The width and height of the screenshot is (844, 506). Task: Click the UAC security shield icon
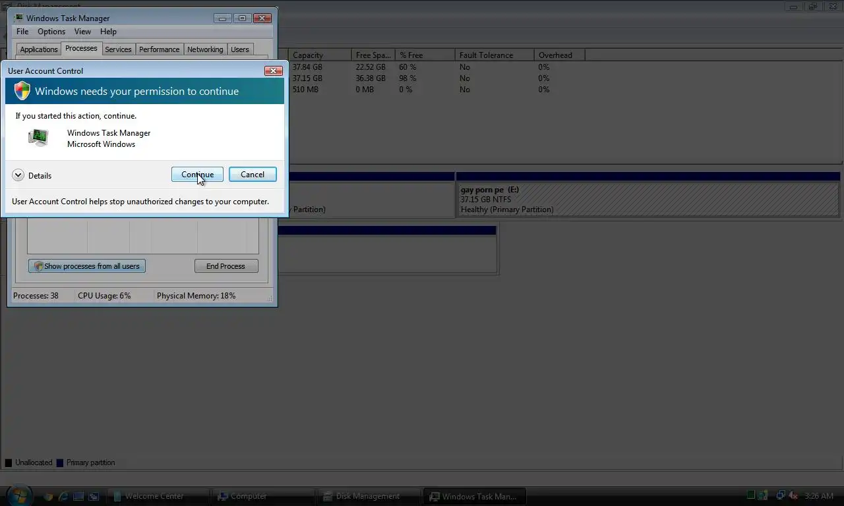click(x=22, y=91)
